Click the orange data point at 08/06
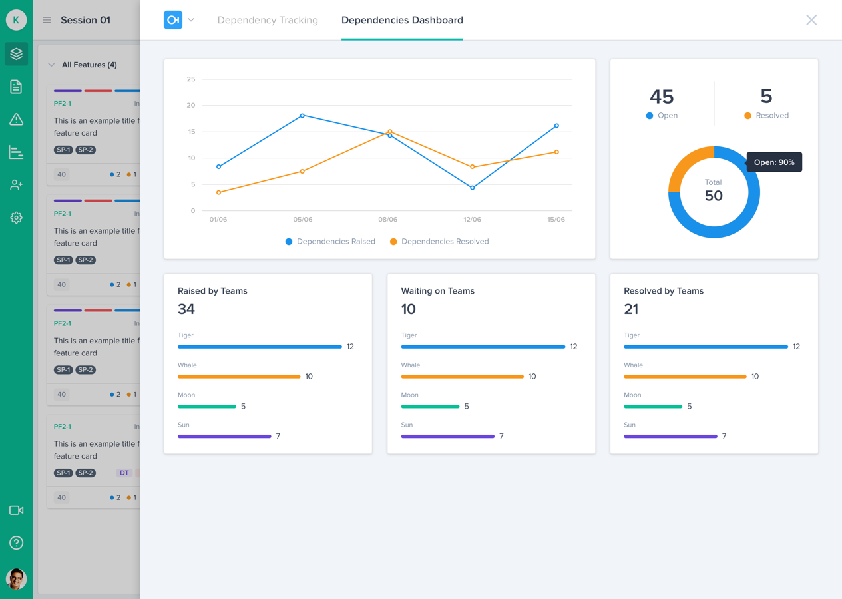Image resolution: width=842 pixels, height=599 pixels. [390, 132]
